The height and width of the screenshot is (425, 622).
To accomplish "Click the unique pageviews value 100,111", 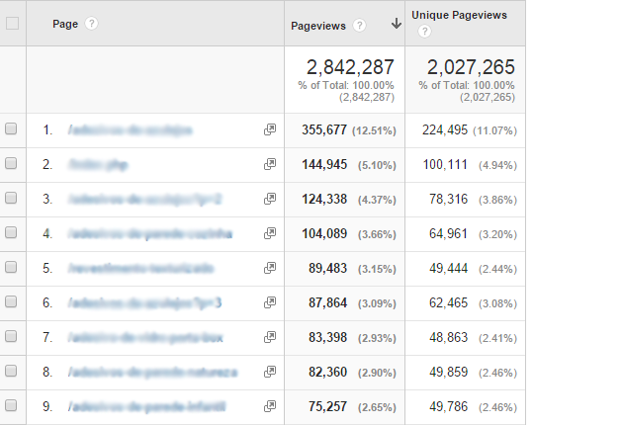I will coord(445,164).
